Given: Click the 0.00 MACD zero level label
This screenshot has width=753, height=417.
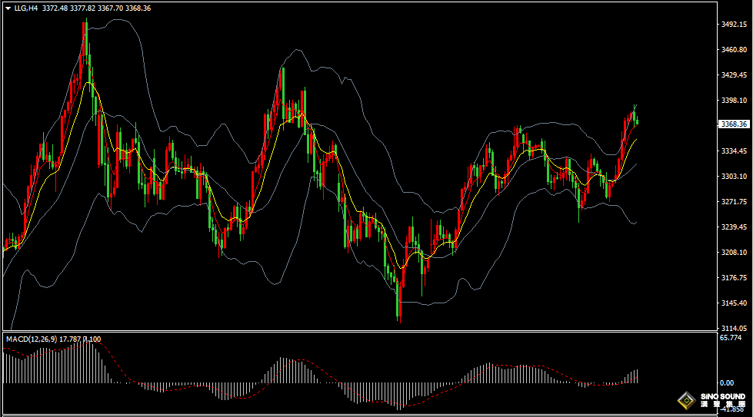Looking at the screenshot, I should (727, 382).
